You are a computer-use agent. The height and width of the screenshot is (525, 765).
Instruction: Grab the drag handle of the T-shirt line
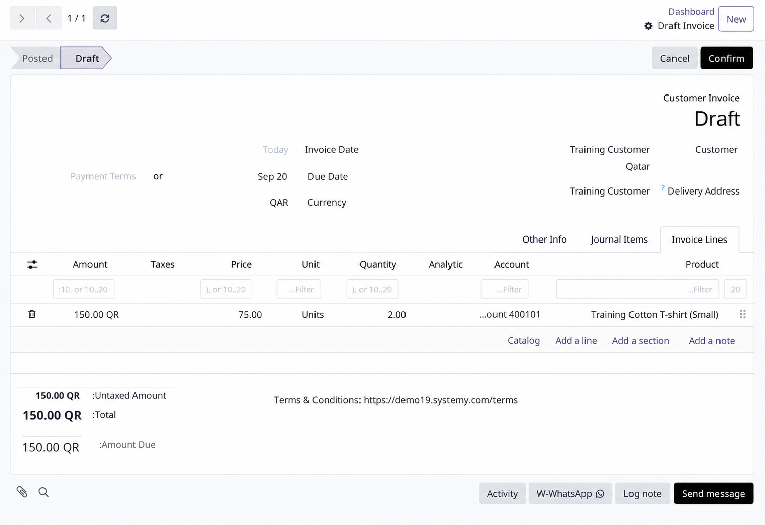pyautogui.click(x=743, y=314)
